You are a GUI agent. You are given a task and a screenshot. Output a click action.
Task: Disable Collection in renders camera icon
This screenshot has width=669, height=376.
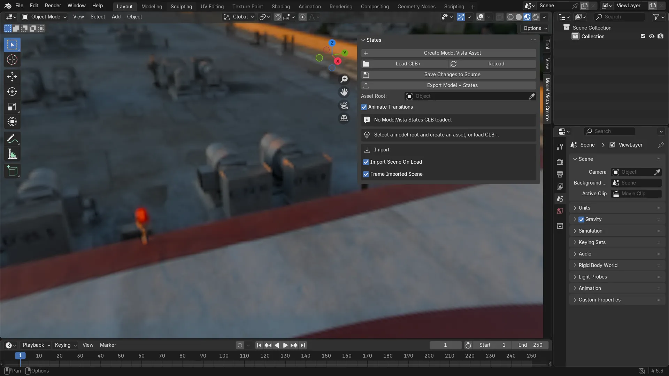660,36
